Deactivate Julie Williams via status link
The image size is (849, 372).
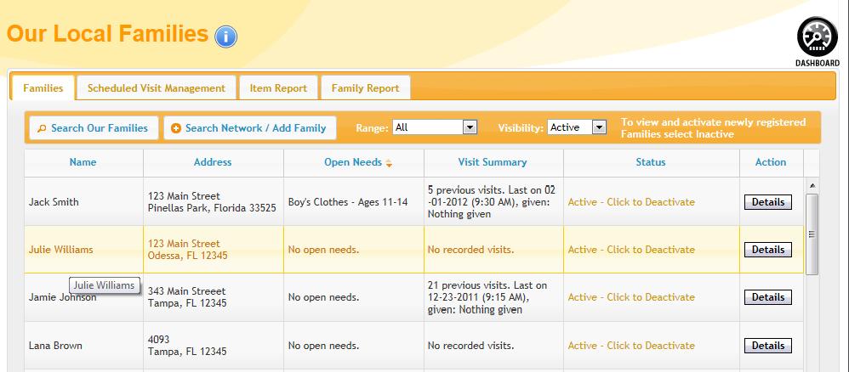[x=631, y=250]
